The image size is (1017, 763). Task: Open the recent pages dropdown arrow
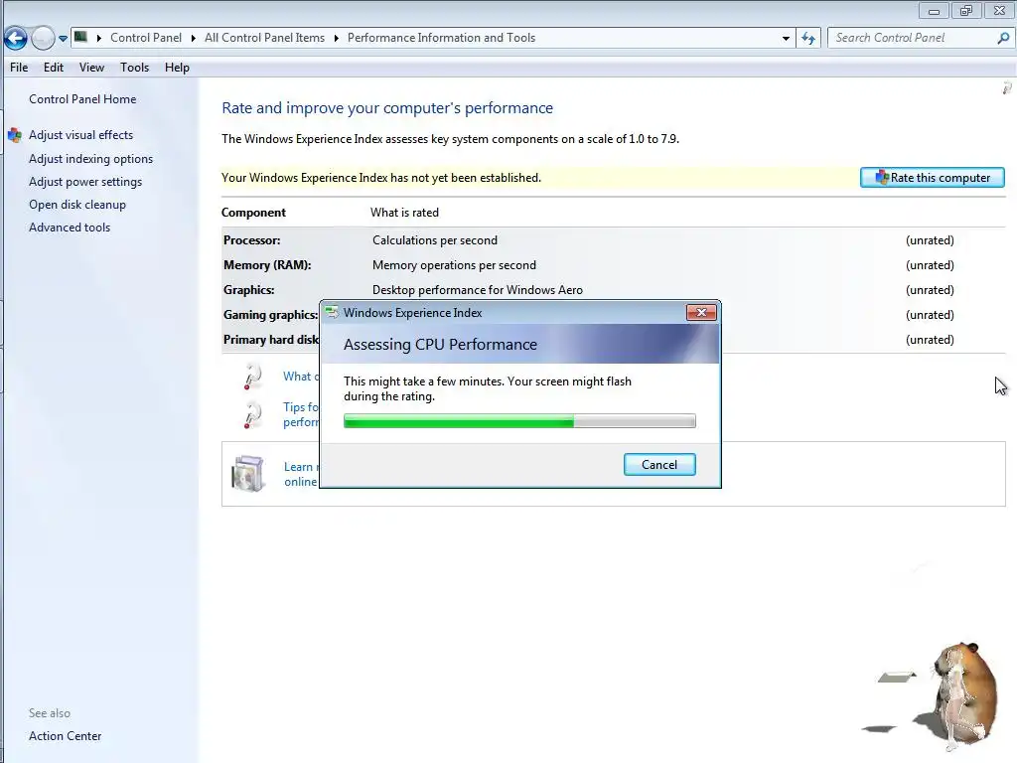(63, 39)
